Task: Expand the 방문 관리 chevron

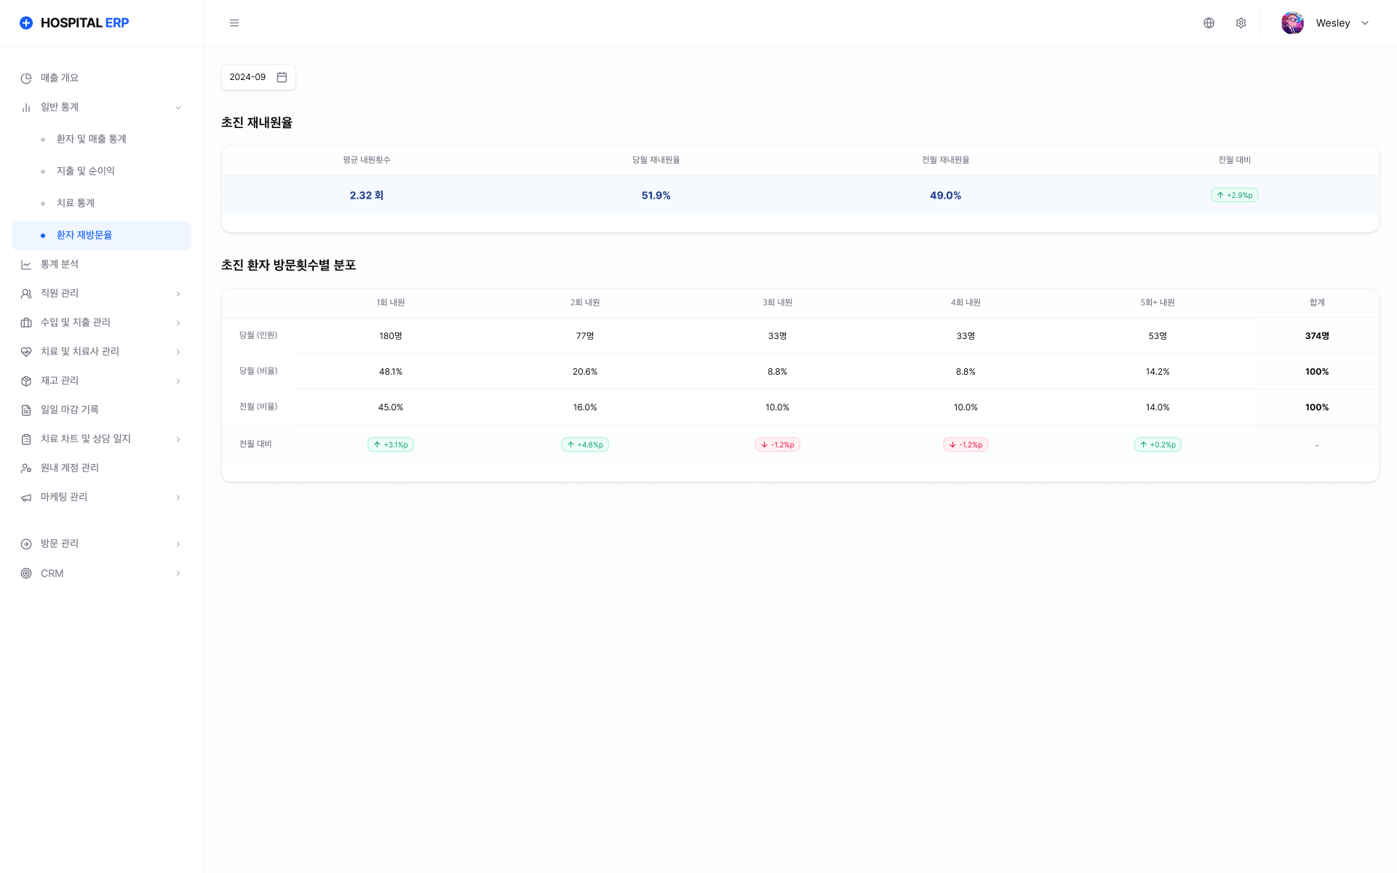Action: coord(178,544)
